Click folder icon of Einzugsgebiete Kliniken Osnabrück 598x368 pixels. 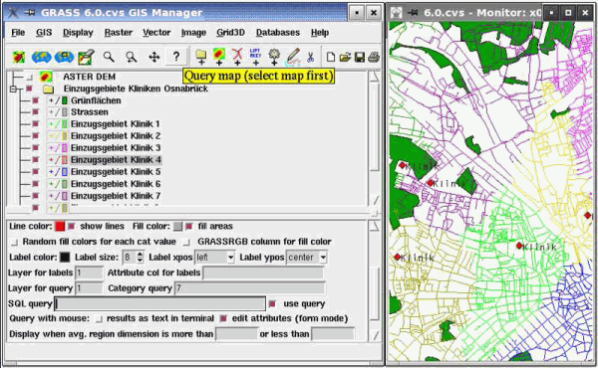pyautogui.click(x=49, y=90)
